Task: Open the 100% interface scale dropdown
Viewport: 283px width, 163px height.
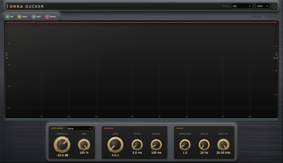Action: (262, 6)
